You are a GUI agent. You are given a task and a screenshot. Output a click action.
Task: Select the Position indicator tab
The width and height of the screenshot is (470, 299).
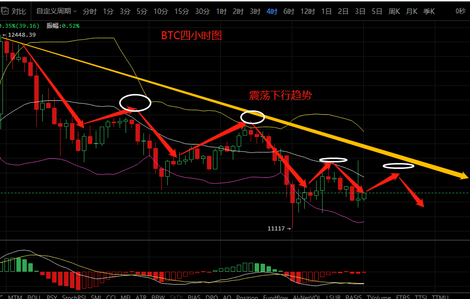[247, 297]
